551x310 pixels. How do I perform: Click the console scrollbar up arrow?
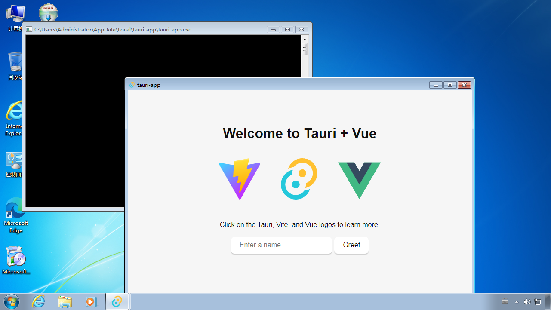pos(305,39)
